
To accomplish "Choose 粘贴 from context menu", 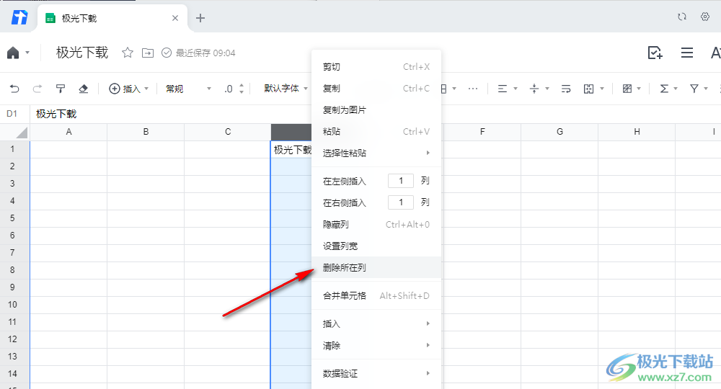I will click(x=376, y=132).
